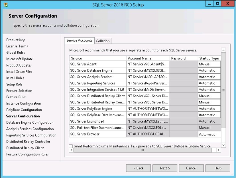Open setup Help

click(x=218, y=168)
